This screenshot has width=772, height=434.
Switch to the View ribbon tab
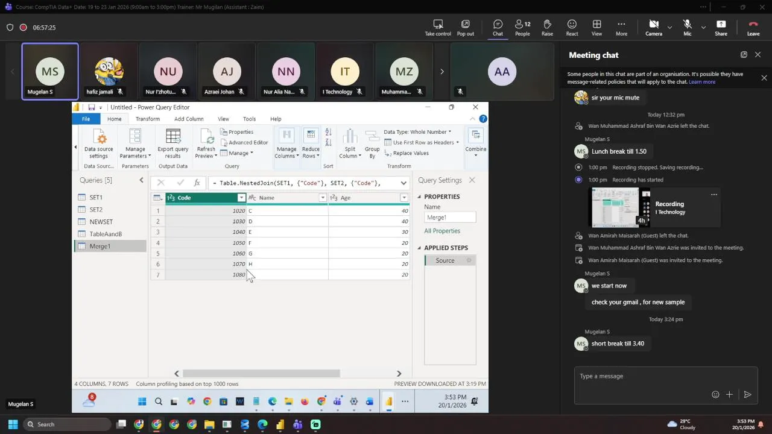tap(223, 119)
